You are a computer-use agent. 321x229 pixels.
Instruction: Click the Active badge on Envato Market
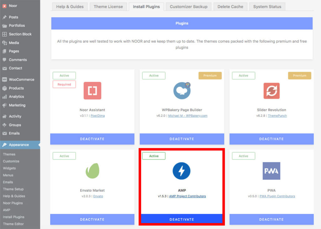[64, 156]
